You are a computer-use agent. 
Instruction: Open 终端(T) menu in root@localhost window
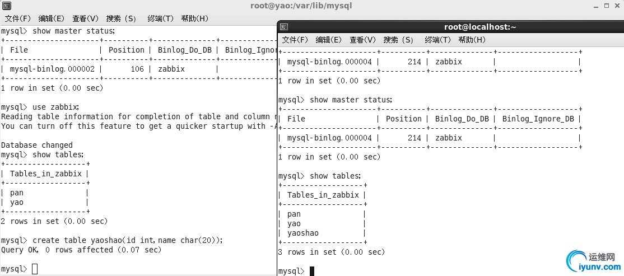coord(438,40)
